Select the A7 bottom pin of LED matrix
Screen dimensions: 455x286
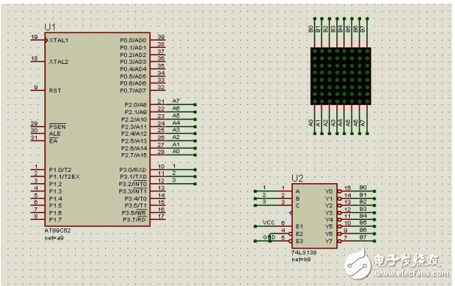tap(367, 120)
